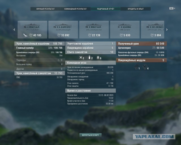Show previous ships with the left arrow

14,30
